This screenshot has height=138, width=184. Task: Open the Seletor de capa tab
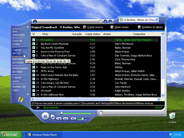click(x=19, y=89)
